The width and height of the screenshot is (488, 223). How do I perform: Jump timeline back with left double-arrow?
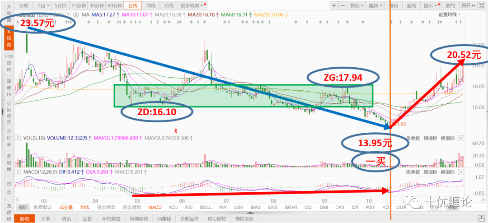(x=18, y=200)
